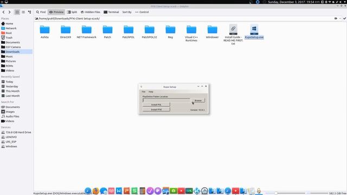Image resolution: width=347 pixels, height=195 pixels.
Task: Select the NET Framework folder
Action: click(x=87, y=31)
